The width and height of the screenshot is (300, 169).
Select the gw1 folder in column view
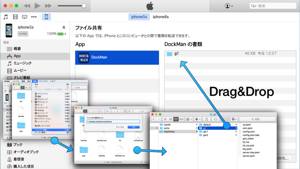218,132
